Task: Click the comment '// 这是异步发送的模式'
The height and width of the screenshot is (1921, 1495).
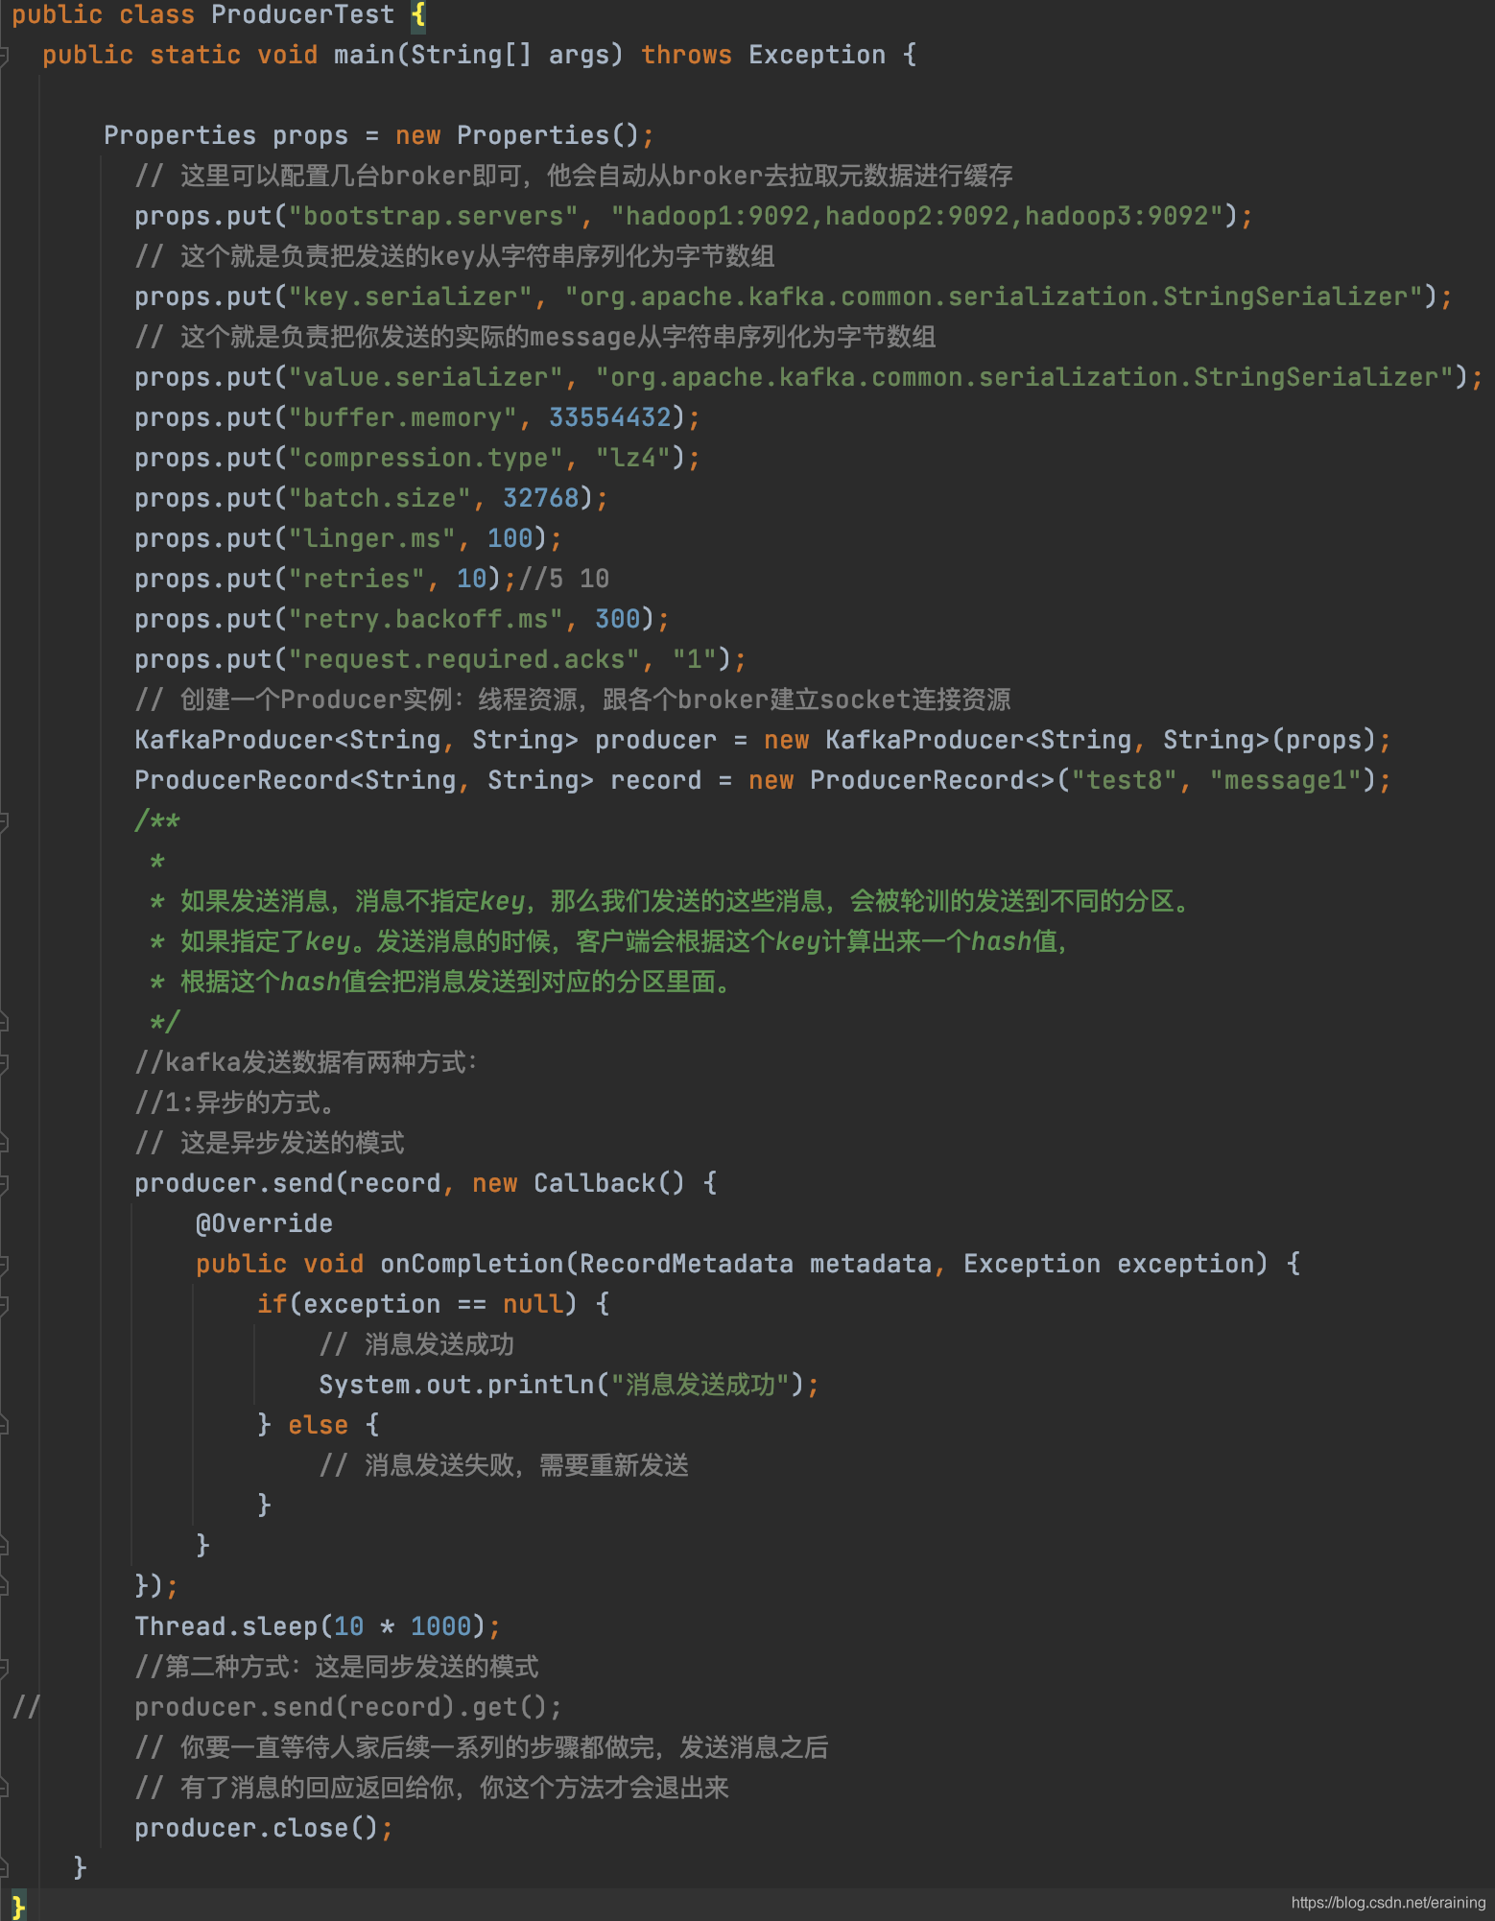Action: 270,1143
